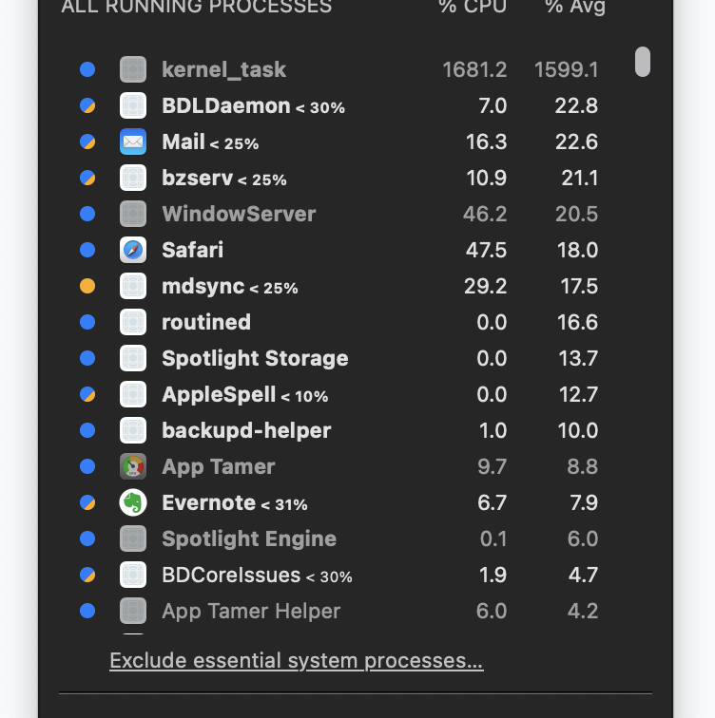Image resolution: width=715 pixels, height=718 pixels.
Task: Click the Mail app icon
Action: (133, 142)
